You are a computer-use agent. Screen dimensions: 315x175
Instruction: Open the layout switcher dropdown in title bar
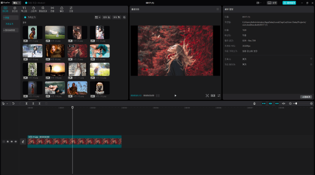click(259, 3)
